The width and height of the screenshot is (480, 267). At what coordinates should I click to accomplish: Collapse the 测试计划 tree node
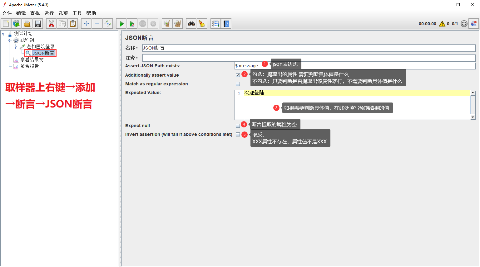(x=3, y=34)
